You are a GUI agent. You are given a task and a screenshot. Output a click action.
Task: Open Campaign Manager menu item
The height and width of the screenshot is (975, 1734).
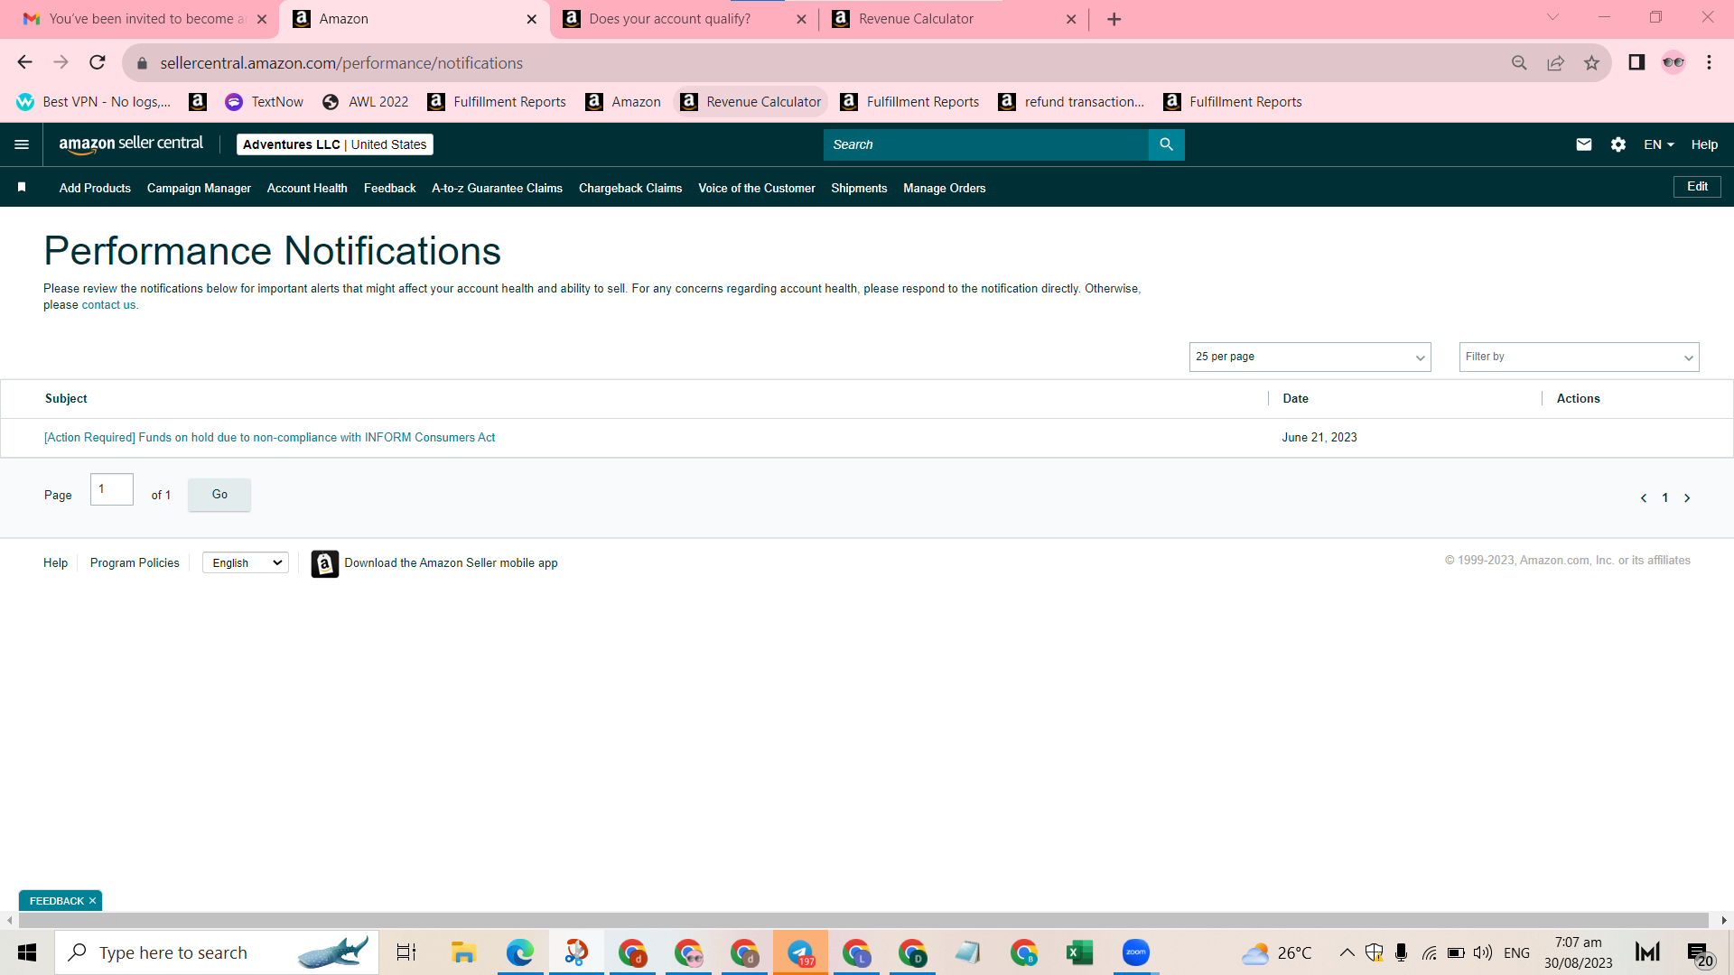click(x=199, y=188)
